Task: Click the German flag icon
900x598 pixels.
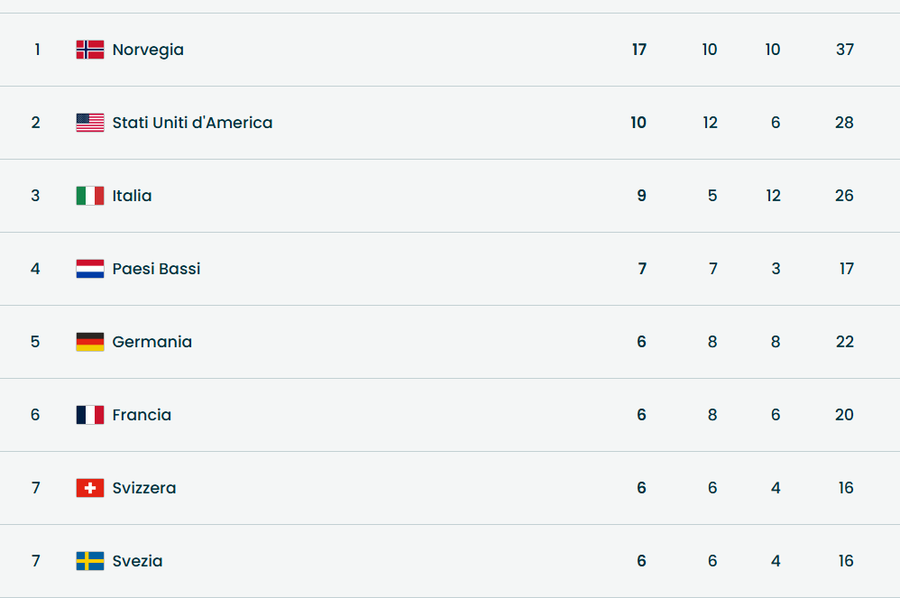Action: click(90, 342)
